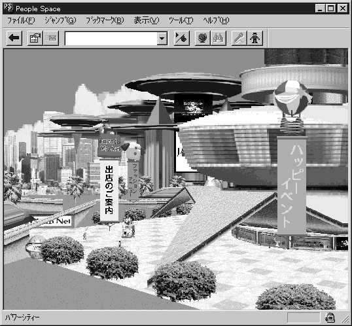Open the ツール(T) menu
The width and height of the screenshot is (352, 326).
click(x=181, y=21)
